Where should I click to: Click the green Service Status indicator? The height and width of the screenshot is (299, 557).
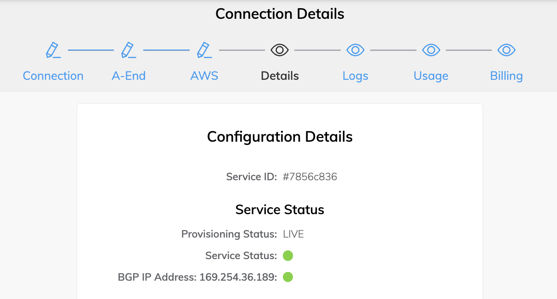[x=288, y=255]
